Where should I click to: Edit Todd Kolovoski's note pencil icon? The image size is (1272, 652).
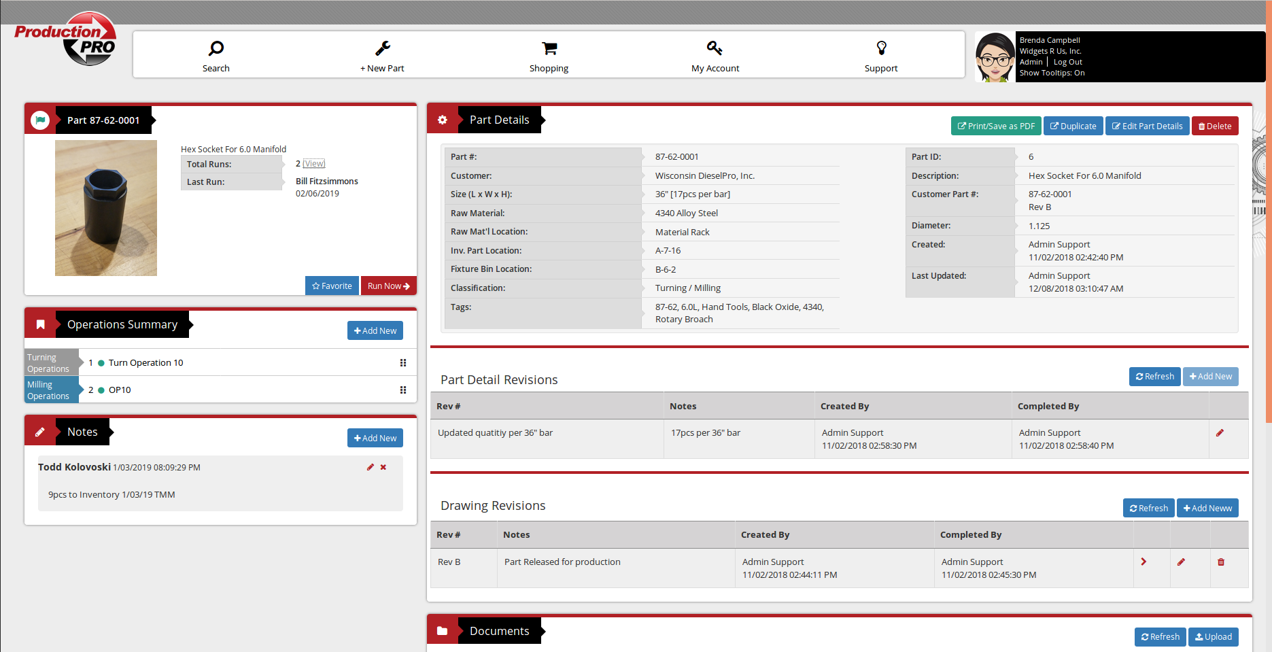pos(371,467)
